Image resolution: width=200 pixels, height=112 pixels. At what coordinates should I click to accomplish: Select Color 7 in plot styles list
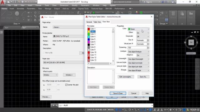point(93,44)
